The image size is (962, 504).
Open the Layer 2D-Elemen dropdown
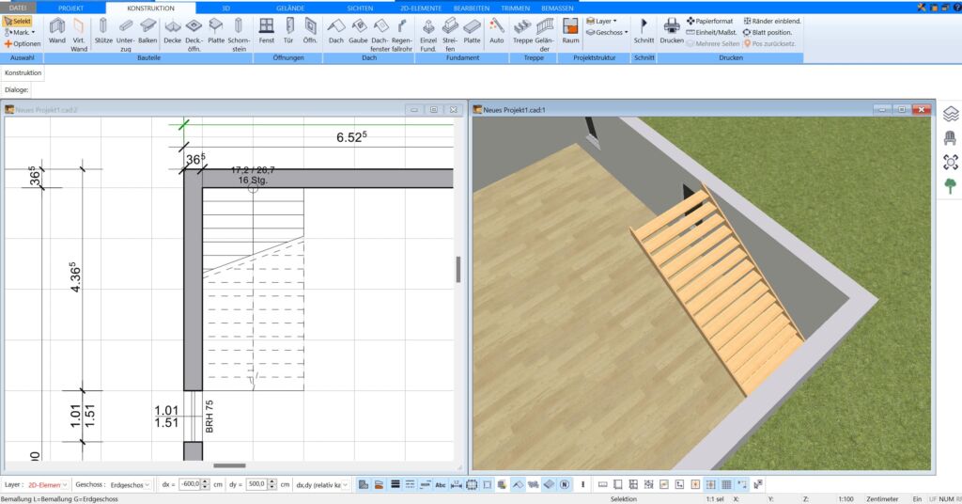click(x=48, y=485)
